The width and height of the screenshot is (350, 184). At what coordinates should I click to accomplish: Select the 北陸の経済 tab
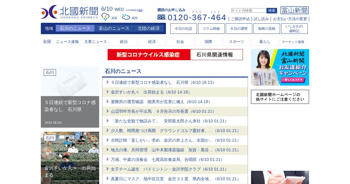tap(148, 28)
